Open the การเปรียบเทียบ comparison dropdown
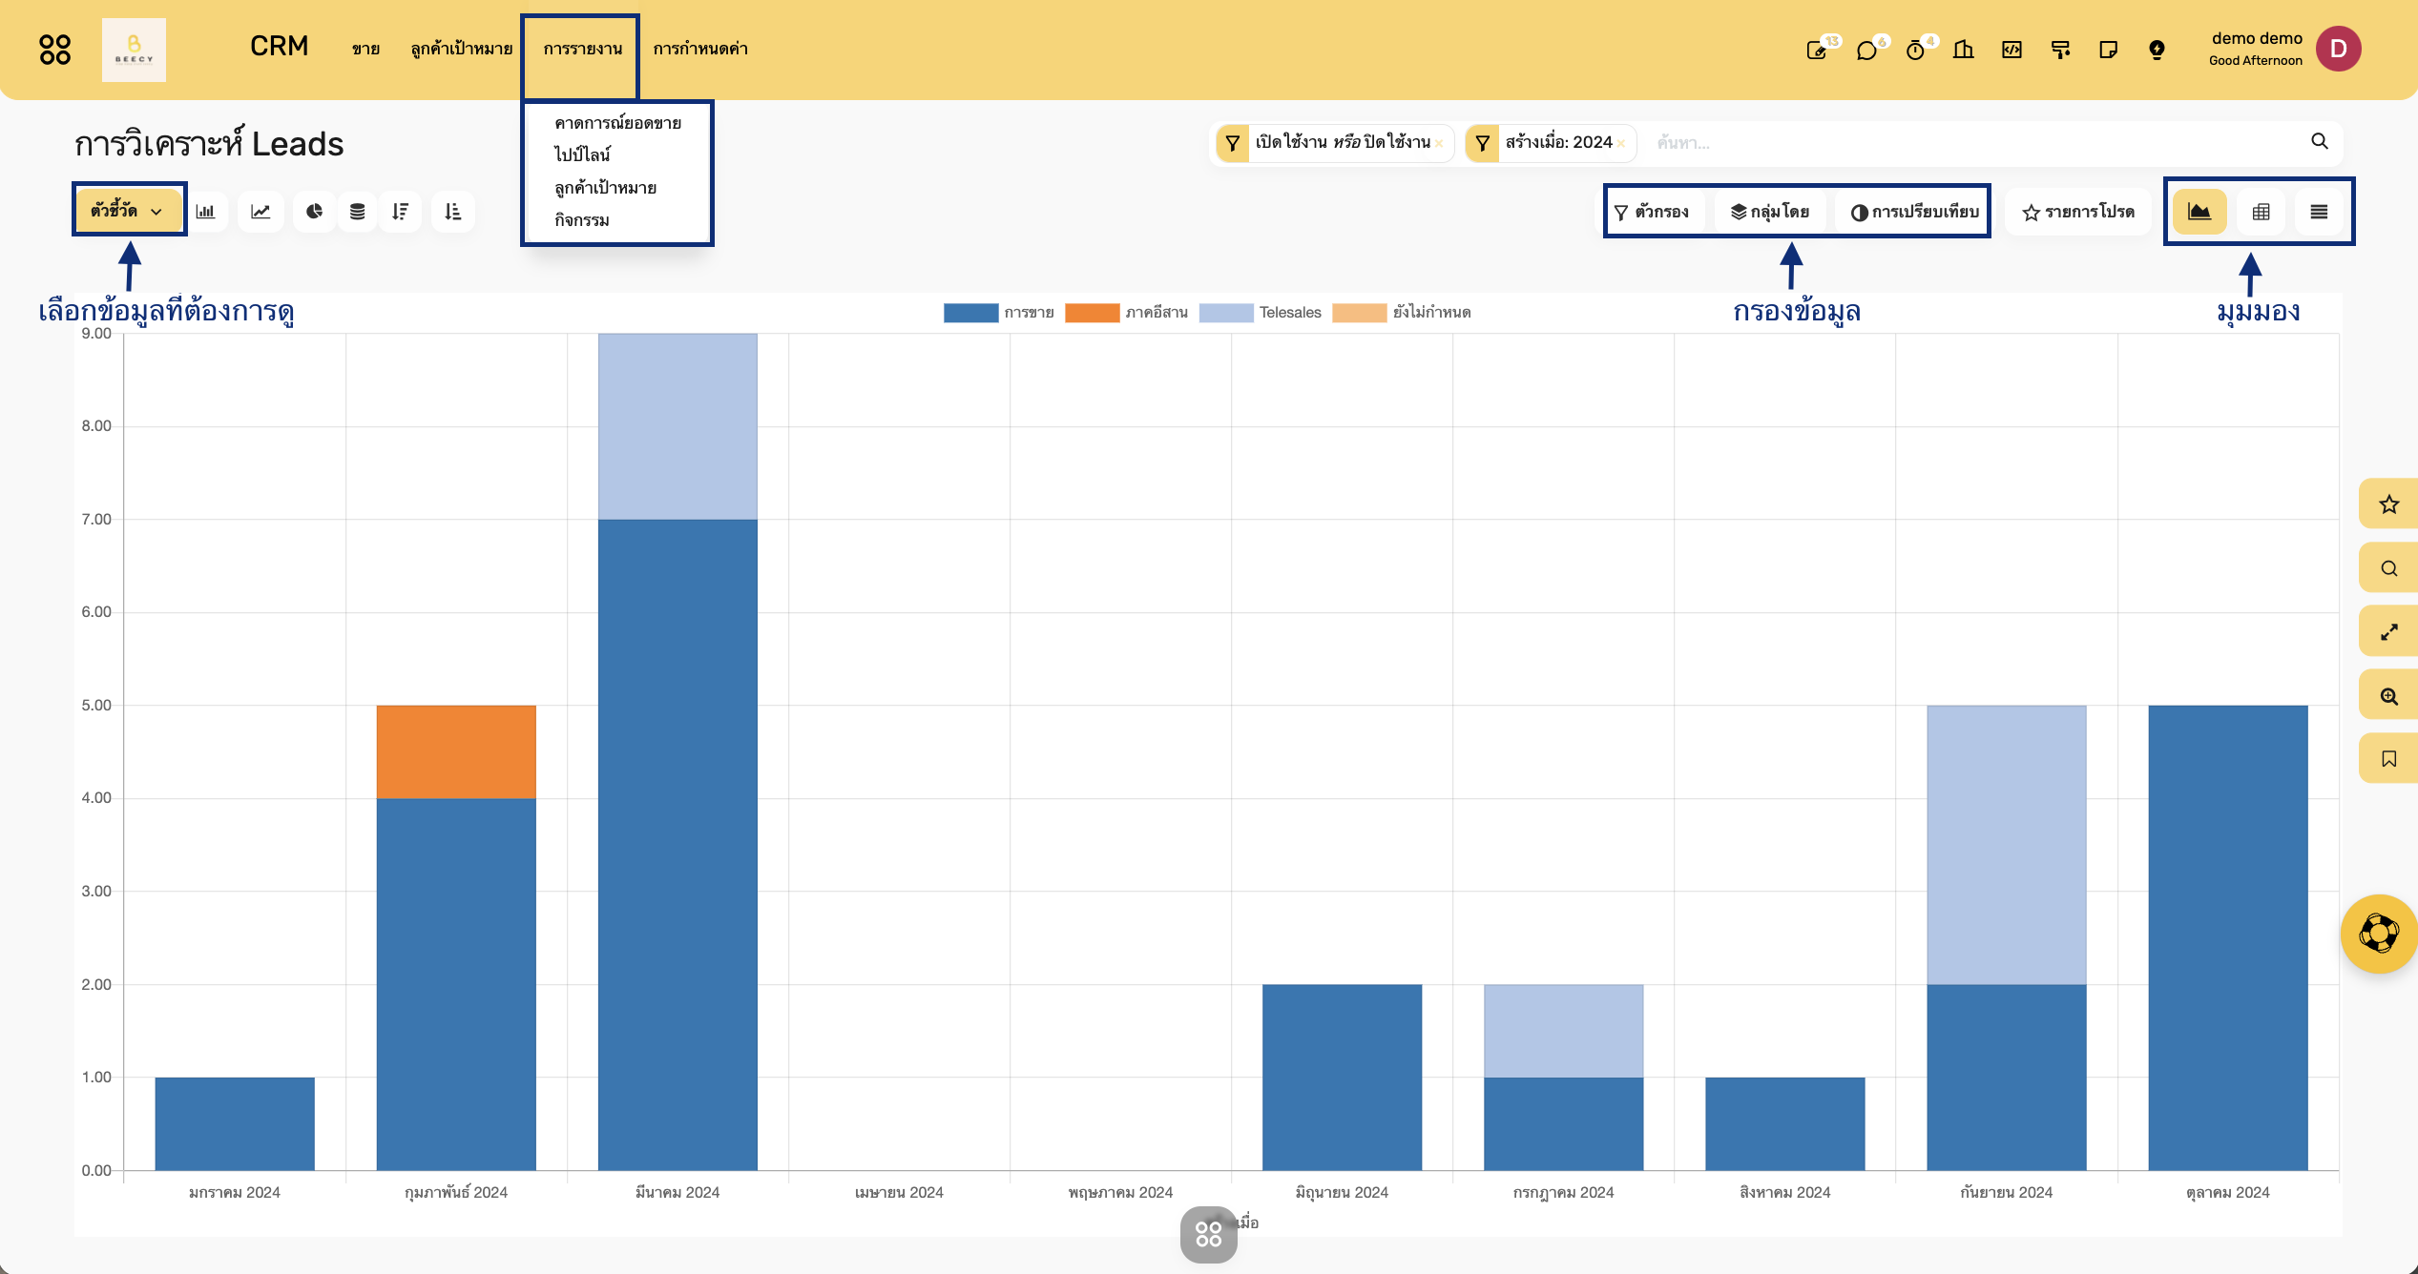The image size is (2418, 1274). 1915,212
